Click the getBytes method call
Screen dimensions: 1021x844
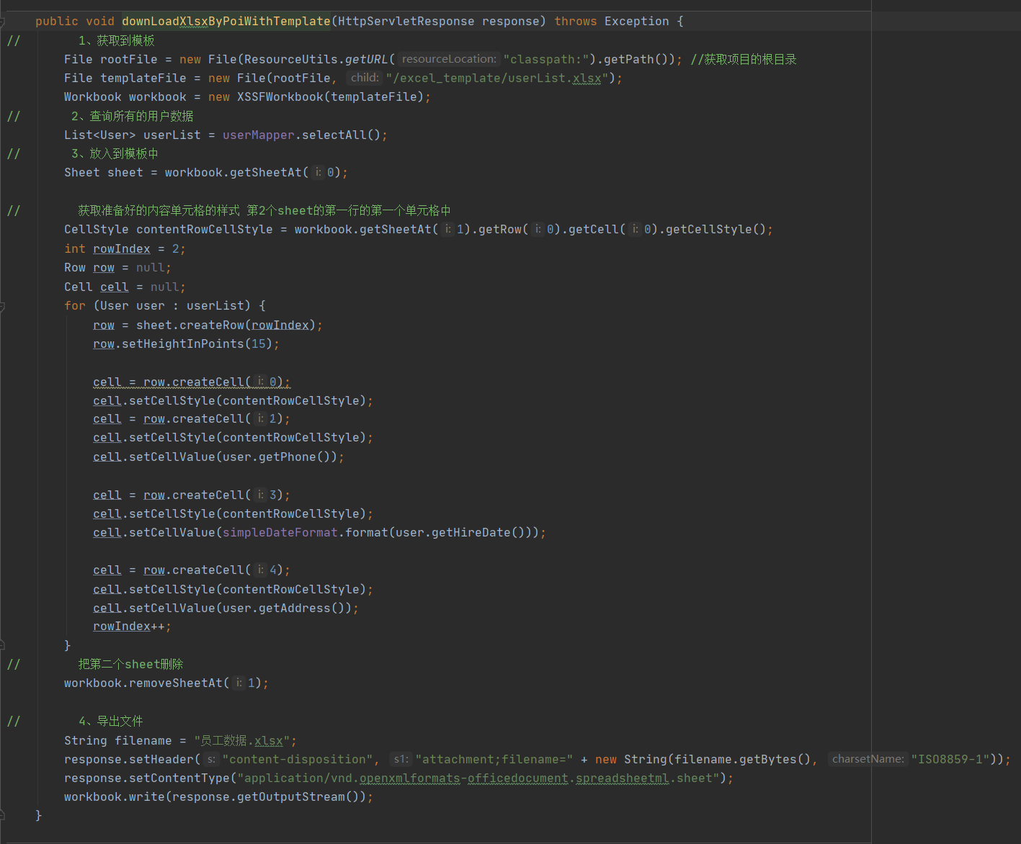click(768, 759)
